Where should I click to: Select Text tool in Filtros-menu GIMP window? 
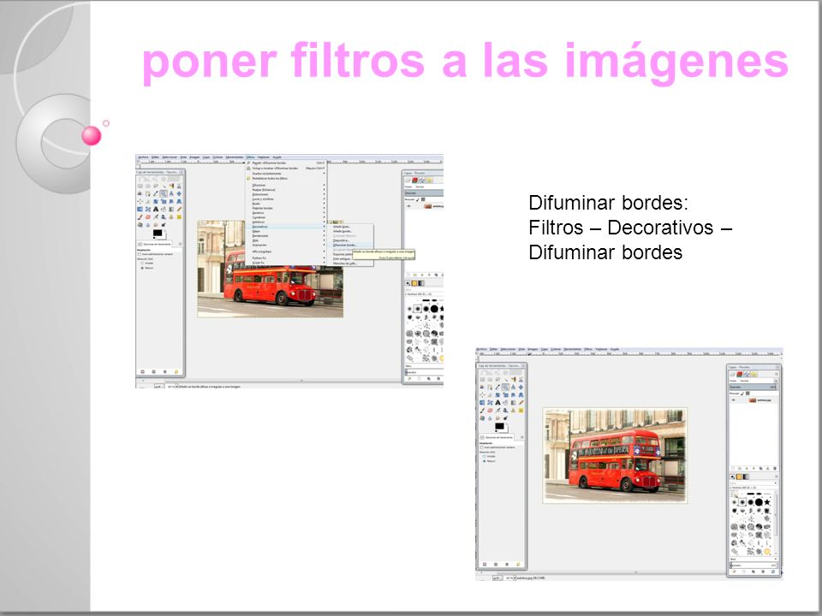(x=156, y=209)
